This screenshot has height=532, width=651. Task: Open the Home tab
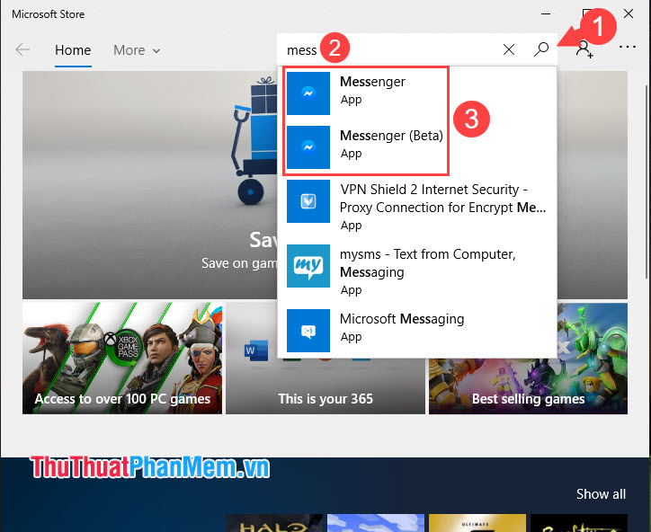[x=73, y=50]
